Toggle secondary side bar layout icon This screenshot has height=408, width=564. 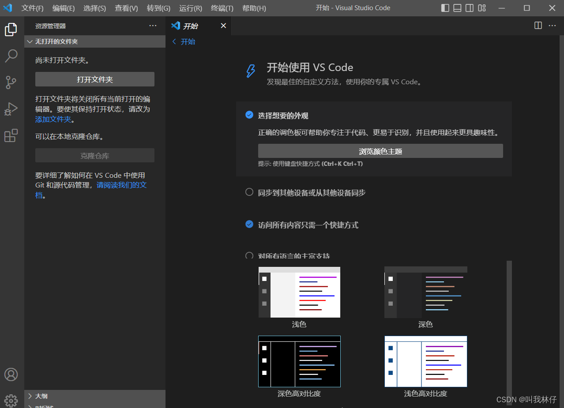click(470, 8)
